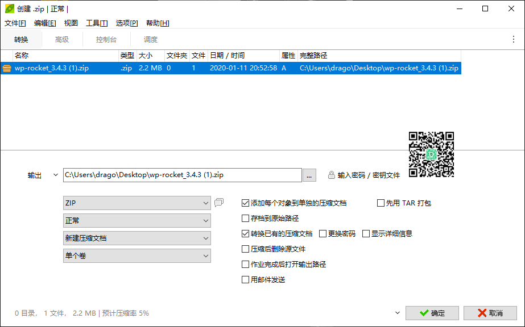Enable 显示详细信息 checkbox

[x=366, y=234]
